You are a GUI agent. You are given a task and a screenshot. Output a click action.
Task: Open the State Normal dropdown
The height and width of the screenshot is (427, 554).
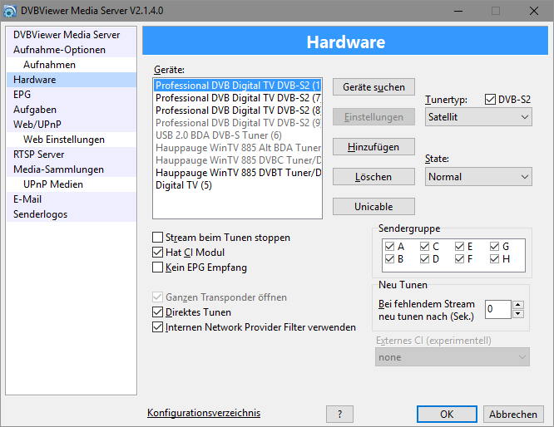478,176
